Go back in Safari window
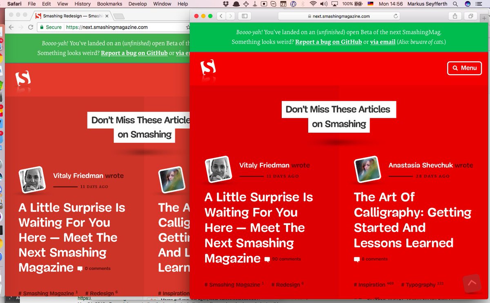This screenshot has height=303, width=490. [221, 16]
